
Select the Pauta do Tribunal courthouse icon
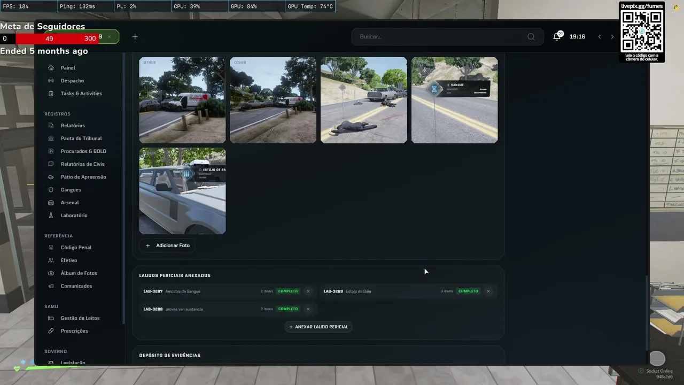[x=51, y=138]
